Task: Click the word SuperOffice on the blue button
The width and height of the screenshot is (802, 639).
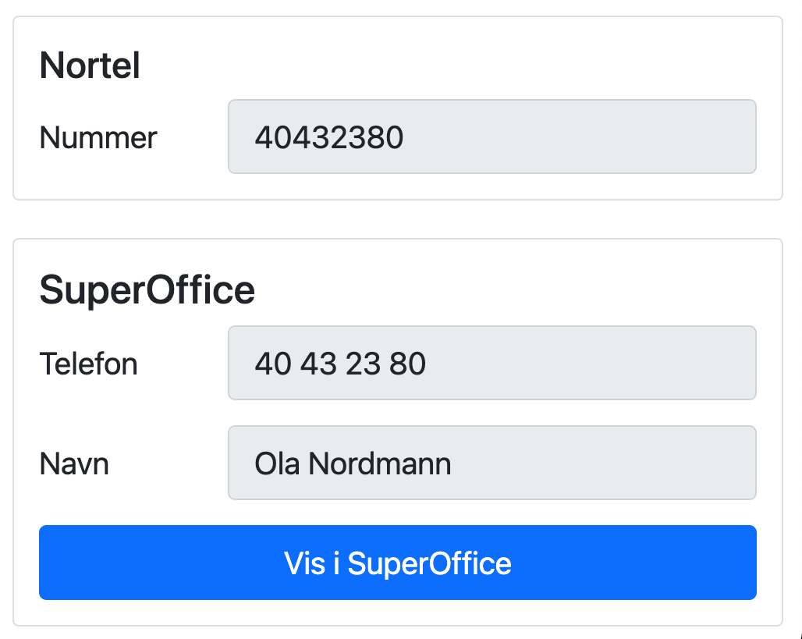Action: point(429,563)
